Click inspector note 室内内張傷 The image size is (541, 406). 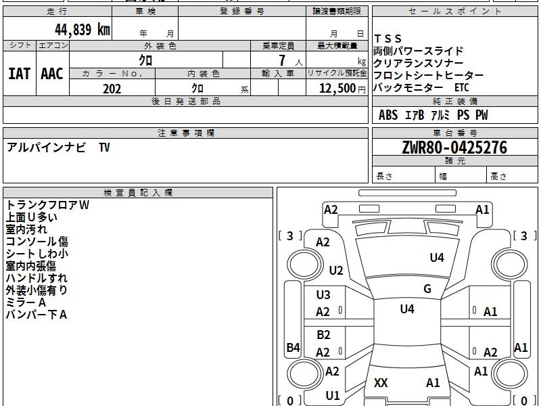30,266
